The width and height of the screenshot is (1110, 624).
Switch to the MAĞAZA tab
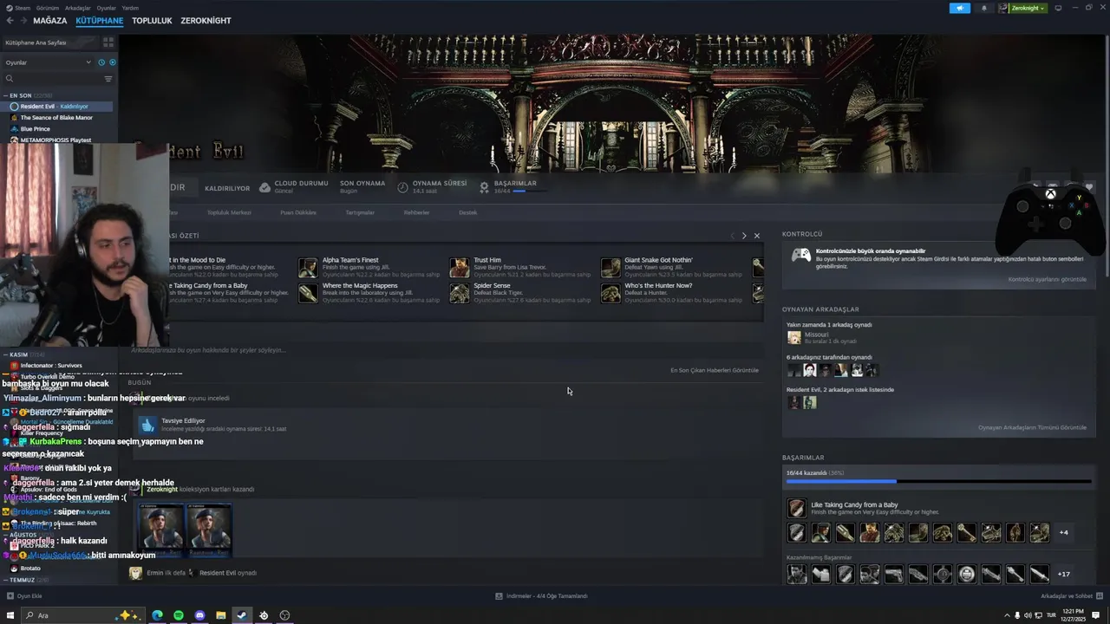click(x=49, y=20)
